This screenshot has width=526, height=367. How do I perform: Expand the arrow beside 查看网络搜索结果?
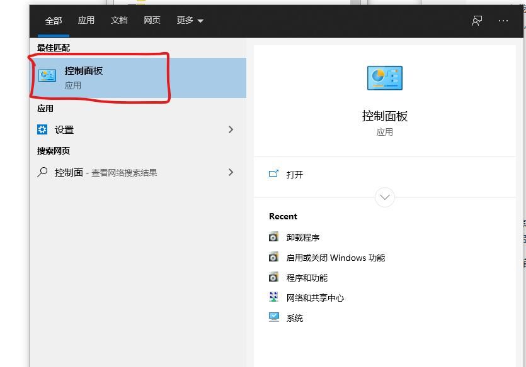[231, 172]
